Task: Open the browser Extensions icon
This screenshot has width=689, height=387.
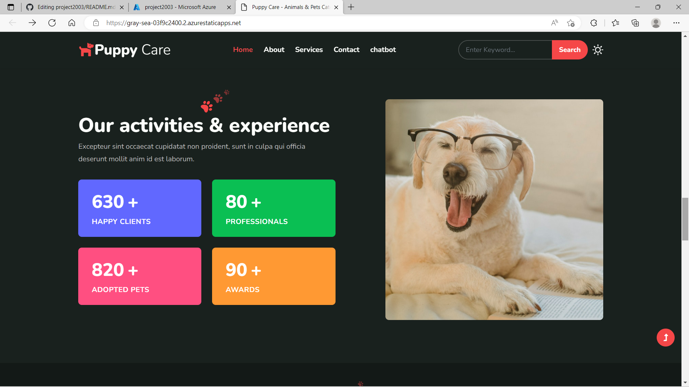Action: click(594, 23)
